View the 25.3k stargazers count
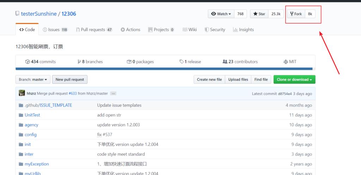The width and height of the screenshot is (361, 175). [x=276, y=14]
